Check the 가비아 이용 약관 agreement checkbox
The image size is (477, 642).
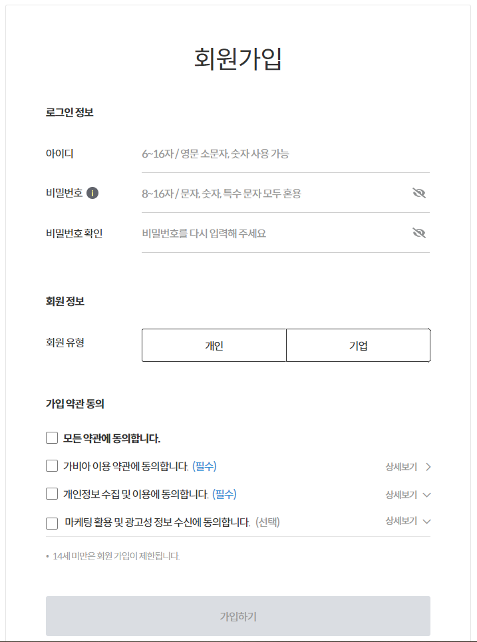coord(51,466)
